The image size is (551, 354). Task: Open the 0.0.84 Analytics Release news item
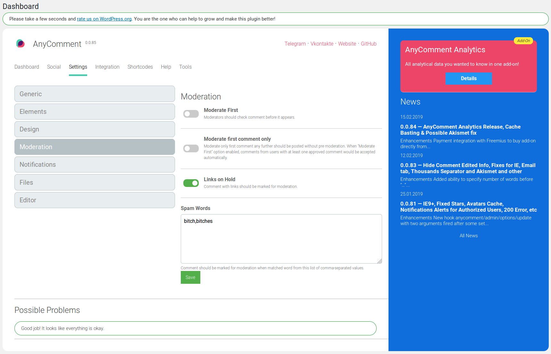(x=461, y=130)
